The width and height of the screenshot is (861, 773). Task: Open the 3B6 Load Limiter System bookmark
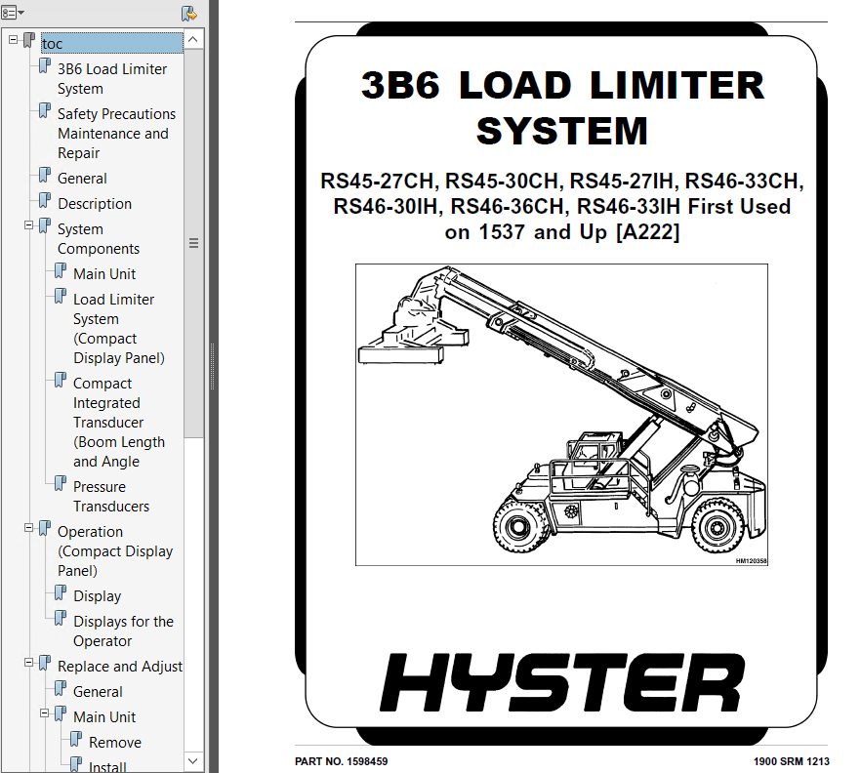point(112,78)
